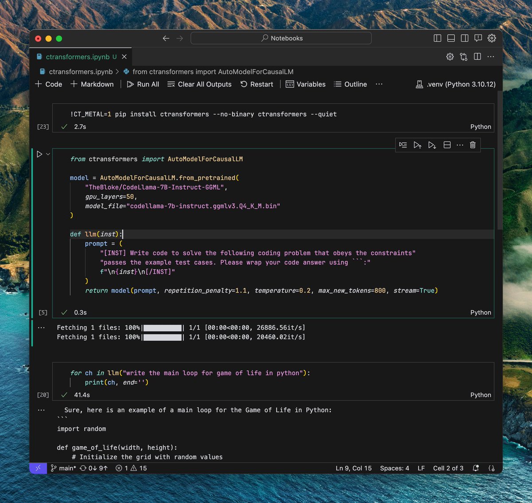Execute above cells icon
Screen dimensions: 532x503
pyautogui.click(x=417, y=145)
